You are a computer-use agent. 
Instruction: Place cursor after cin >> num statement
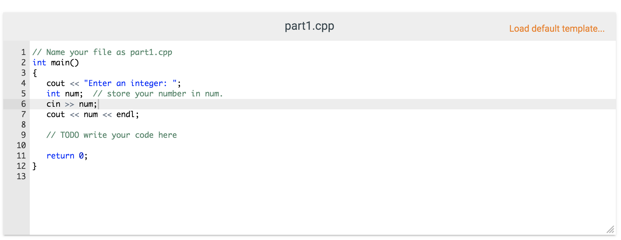[98, 104]
